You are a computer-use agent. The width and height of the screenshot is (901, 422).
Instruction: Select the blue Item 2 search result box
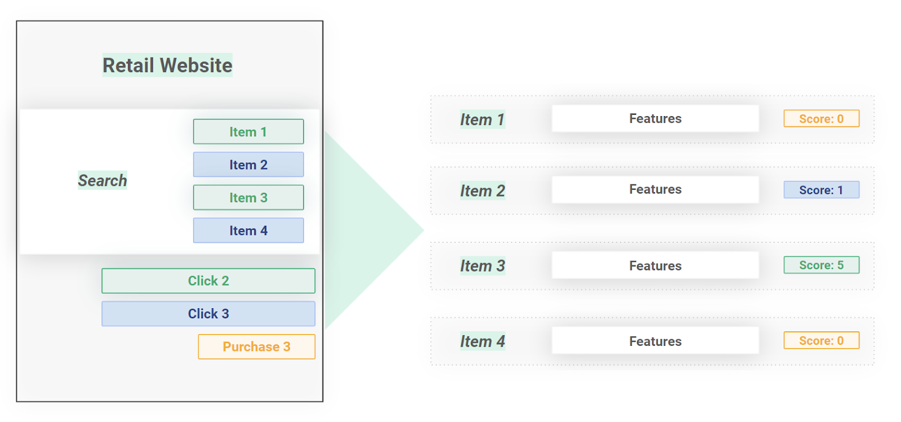click(x=248, y=165)
